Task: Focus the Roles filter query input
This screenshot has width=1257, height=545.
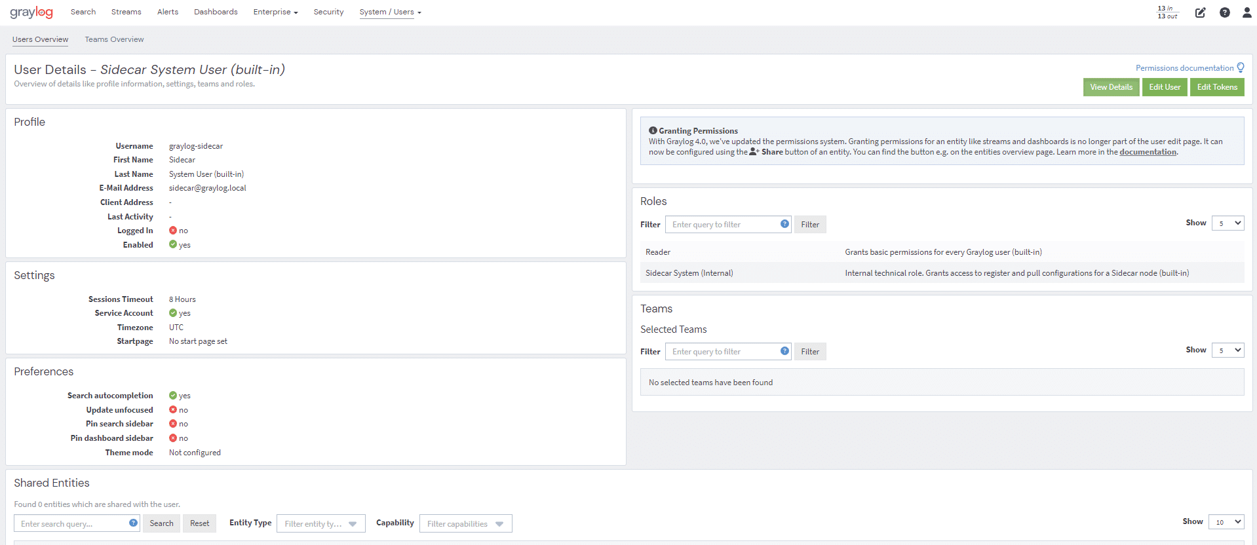Action: click(x=721, y=225)
